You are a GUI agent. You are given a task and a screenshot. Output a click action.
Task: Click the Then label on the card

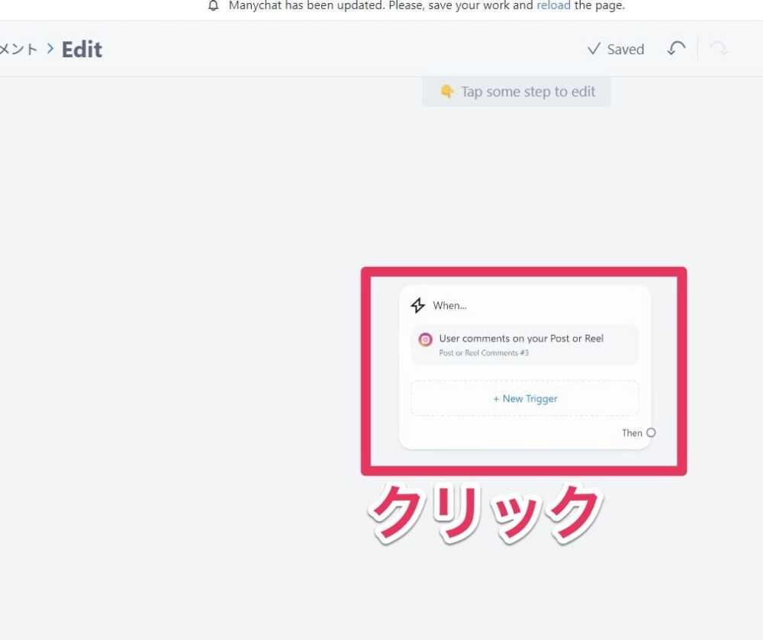(x=632, y=433)
